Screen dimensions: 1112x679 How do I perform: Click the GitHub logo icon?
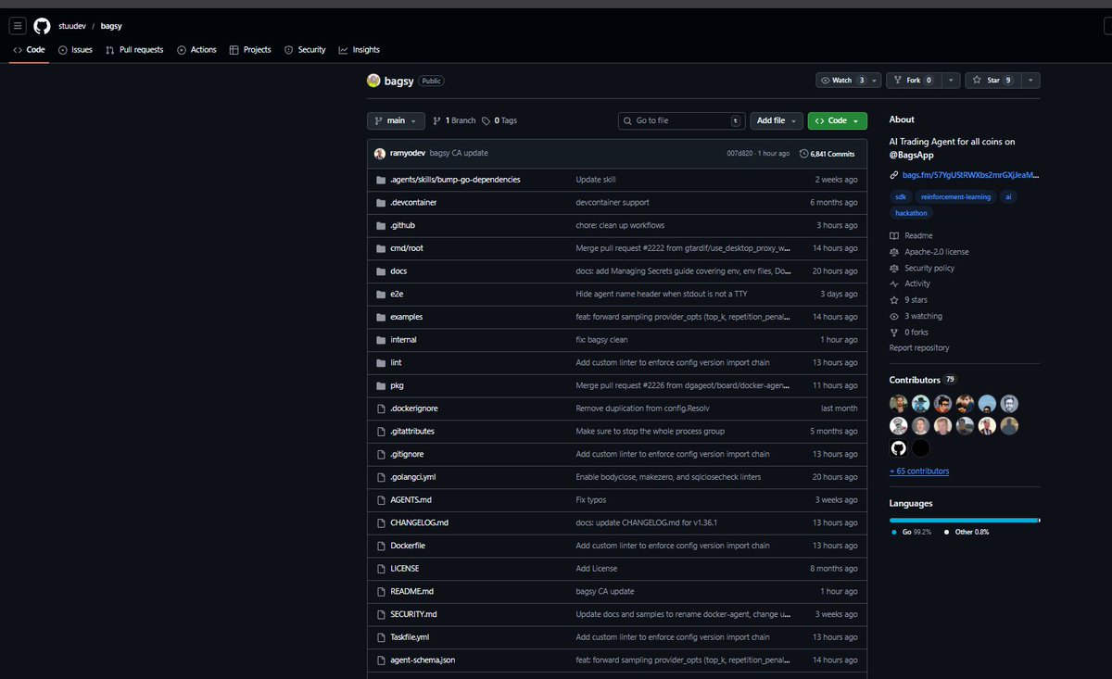pyautogui.click(x=42, y=26)
